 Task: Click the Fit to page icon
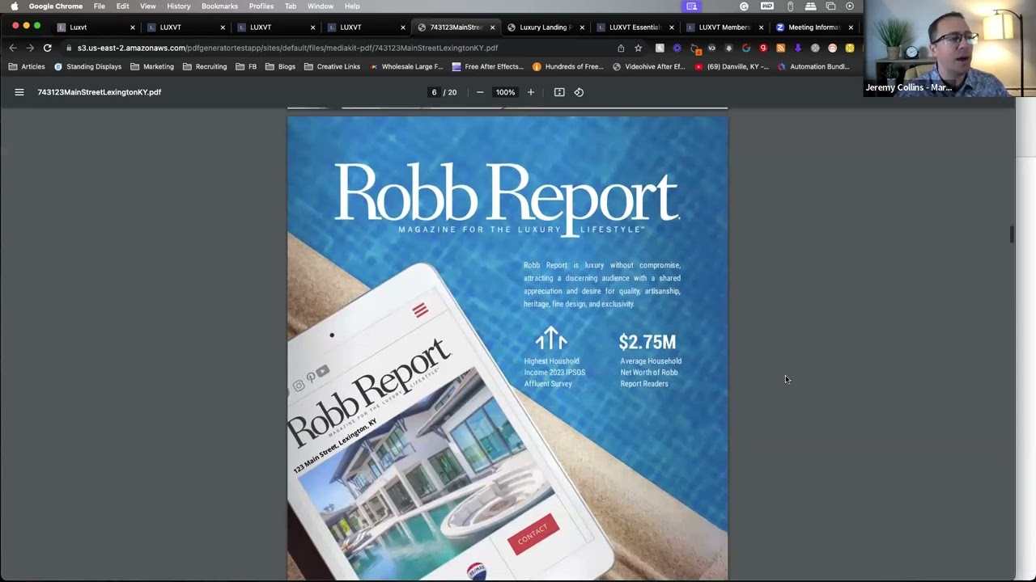click(x=559, y=92)
